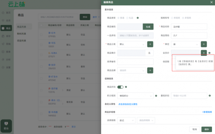Open 库存 in the left sidebar
Viewport: 215px width, 134px height.
(x=6, y=36)
